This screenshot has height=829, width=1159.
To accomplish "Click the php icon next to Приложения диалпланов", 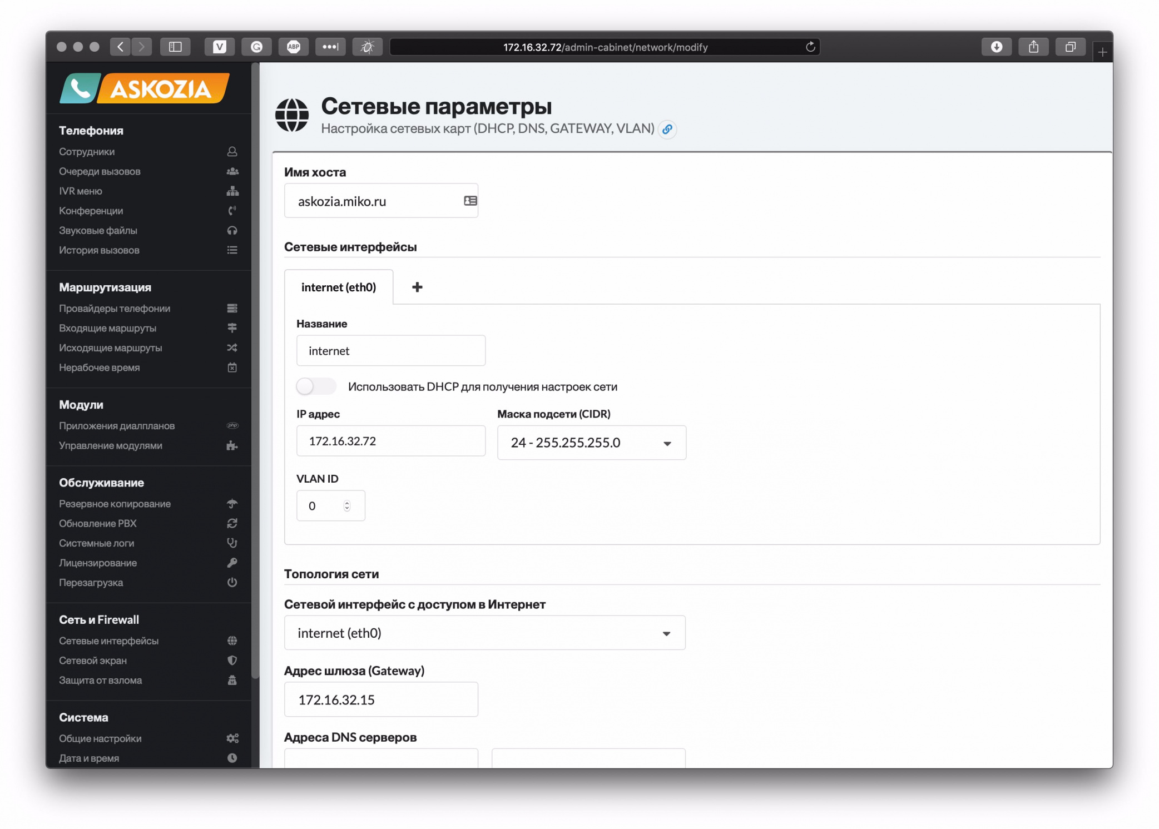I will 232,425.
